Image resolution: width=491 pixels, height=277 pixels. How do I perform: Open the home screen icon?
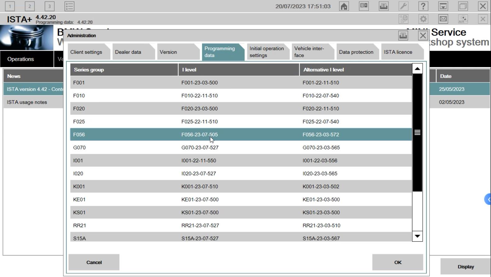344,6
